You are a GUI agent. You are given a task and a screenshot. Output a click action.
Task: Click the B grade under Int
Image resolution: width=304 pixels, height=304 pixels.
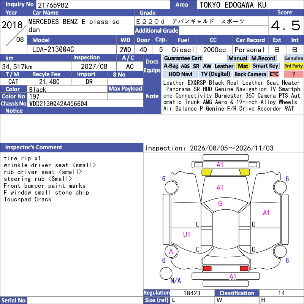point(295,50)
